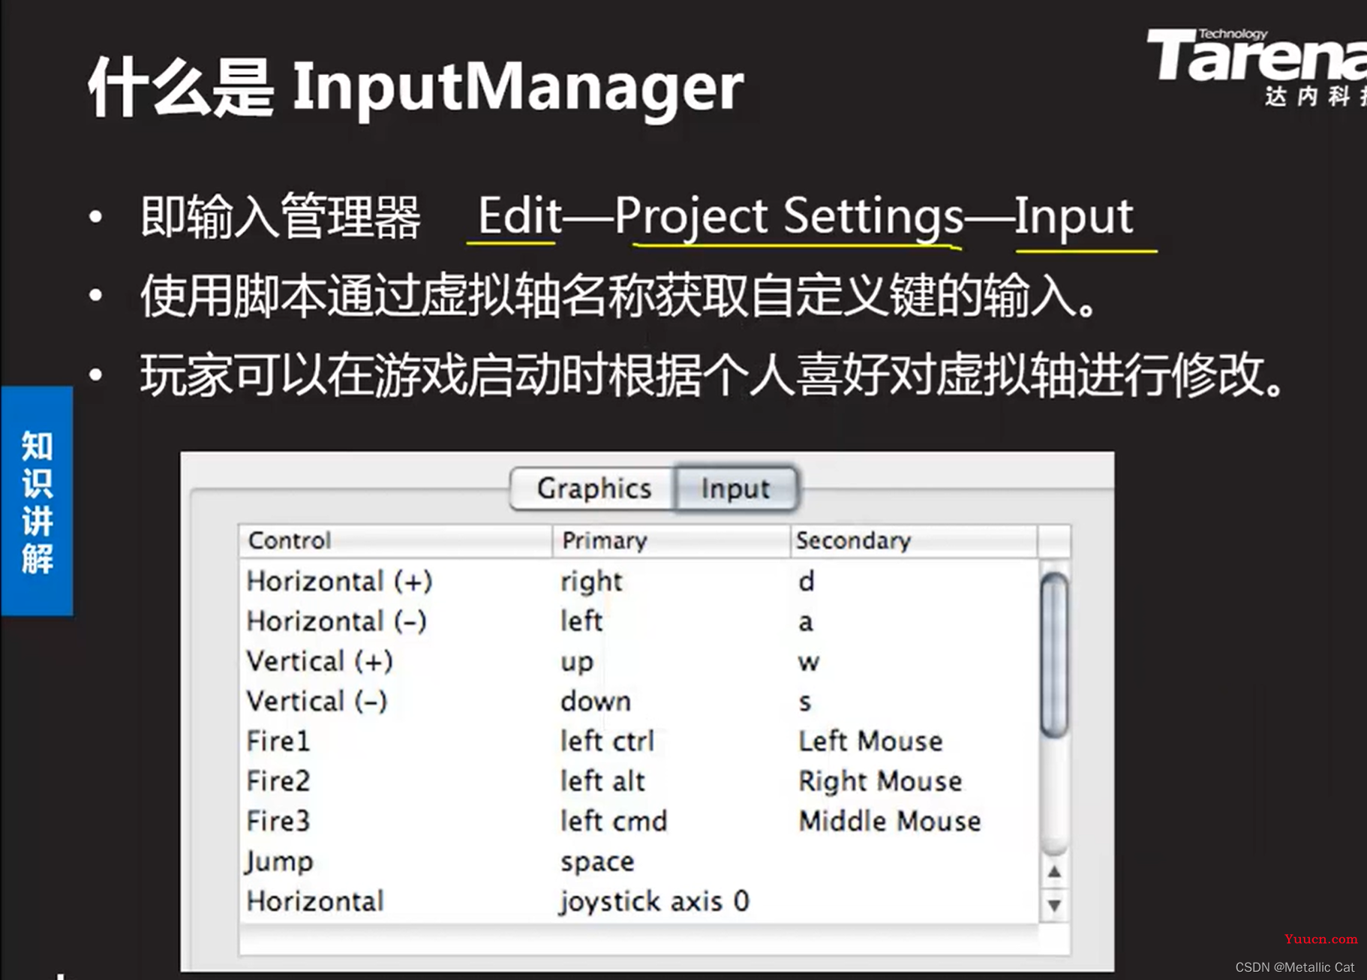Select the Horizontal (-) control row
This screenshot has height=980, width=1367.
pyautogui.click(x=639, y=621)
